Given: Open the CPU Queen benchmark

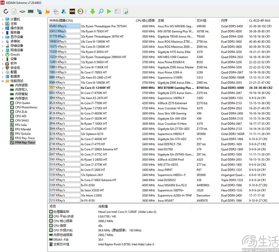Looking at the screenshot, I should 20,103.
